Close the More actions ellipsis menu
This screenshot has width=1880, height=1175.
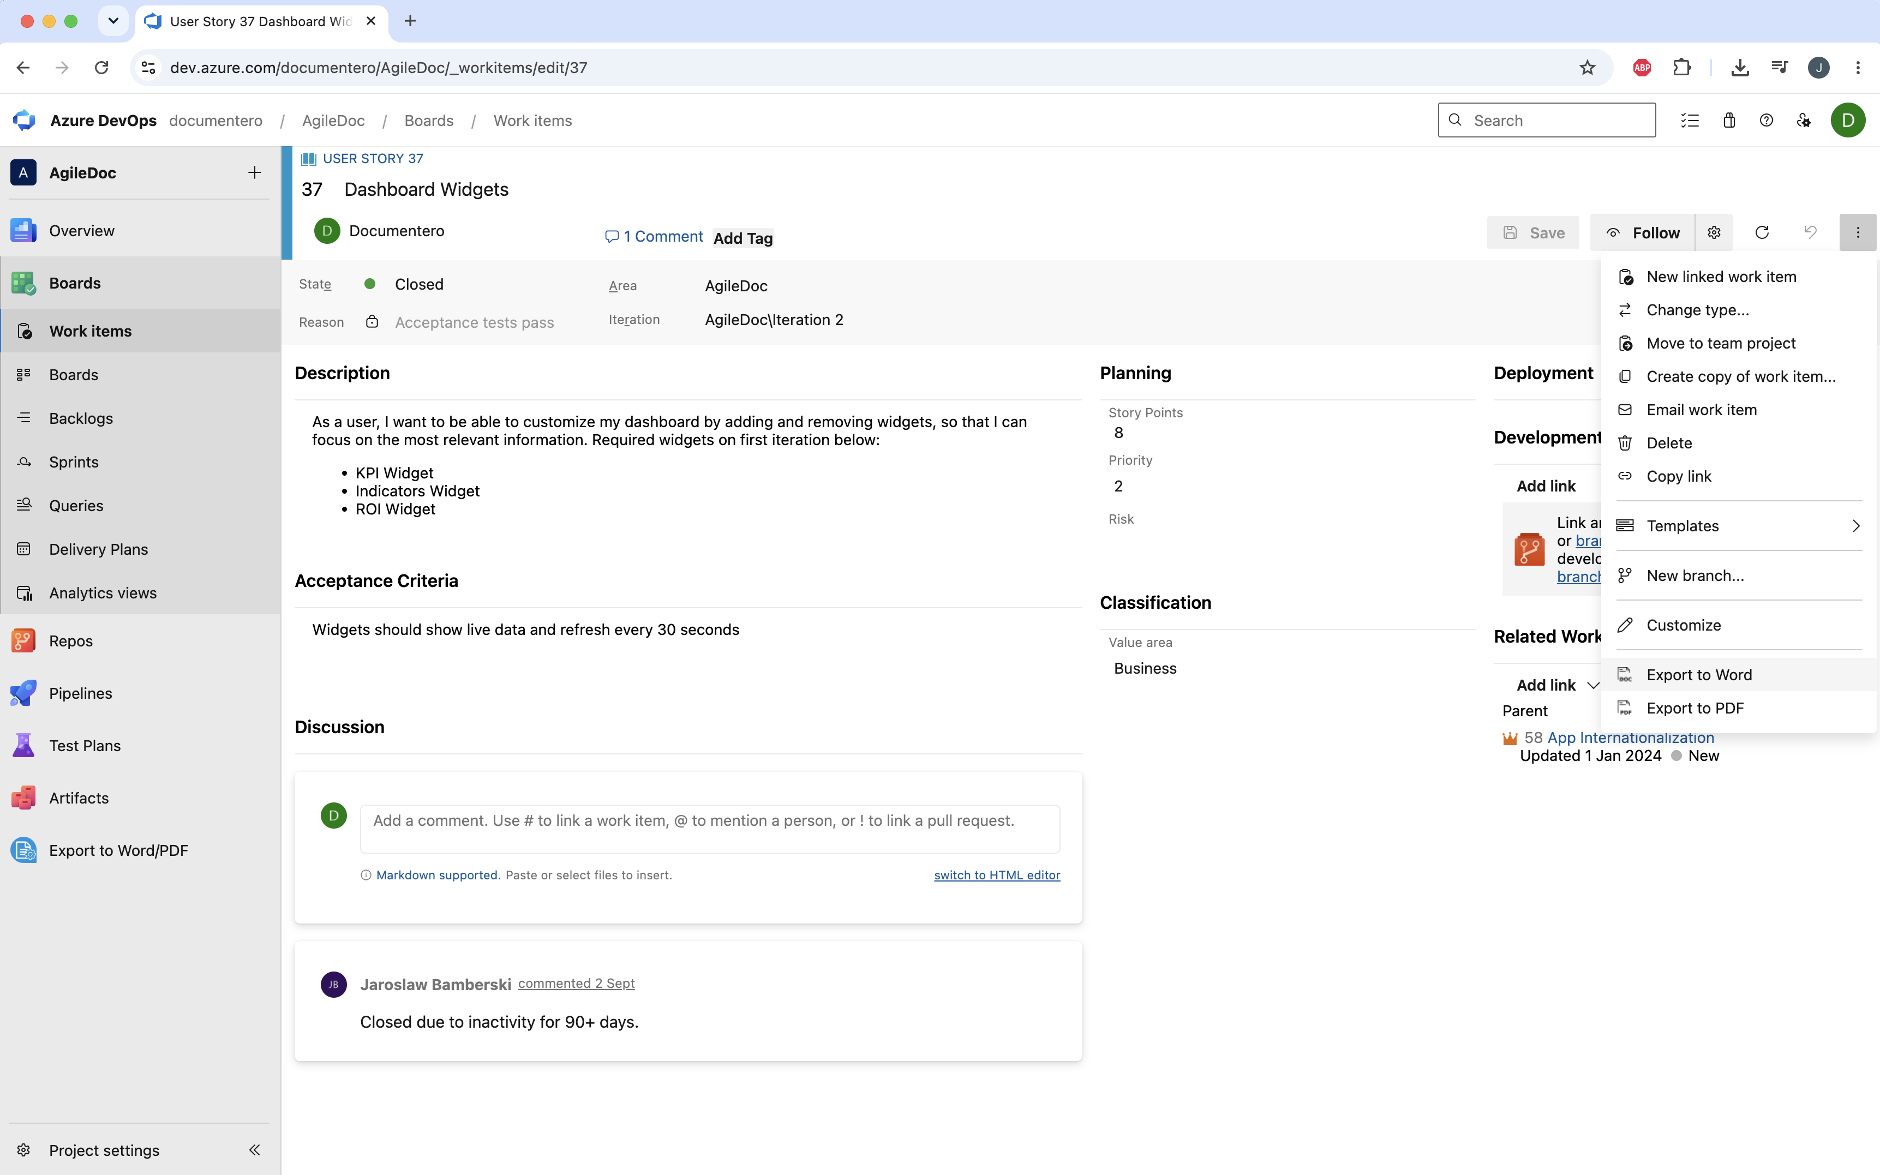(1858, 233)
